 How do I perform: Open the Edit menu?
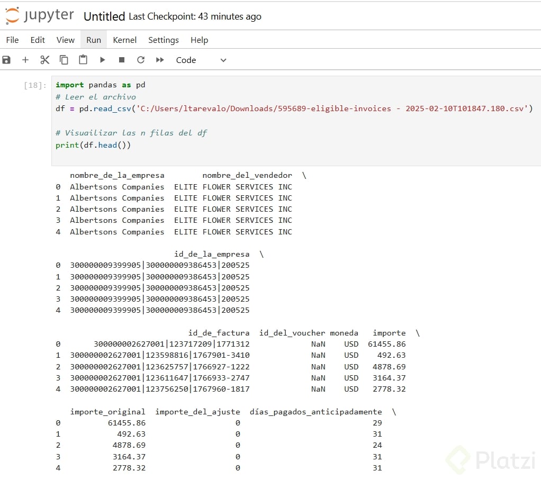38,40
